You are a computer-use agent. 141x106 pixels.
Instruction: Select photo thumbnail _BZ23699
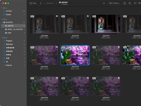tap(44, 24)
